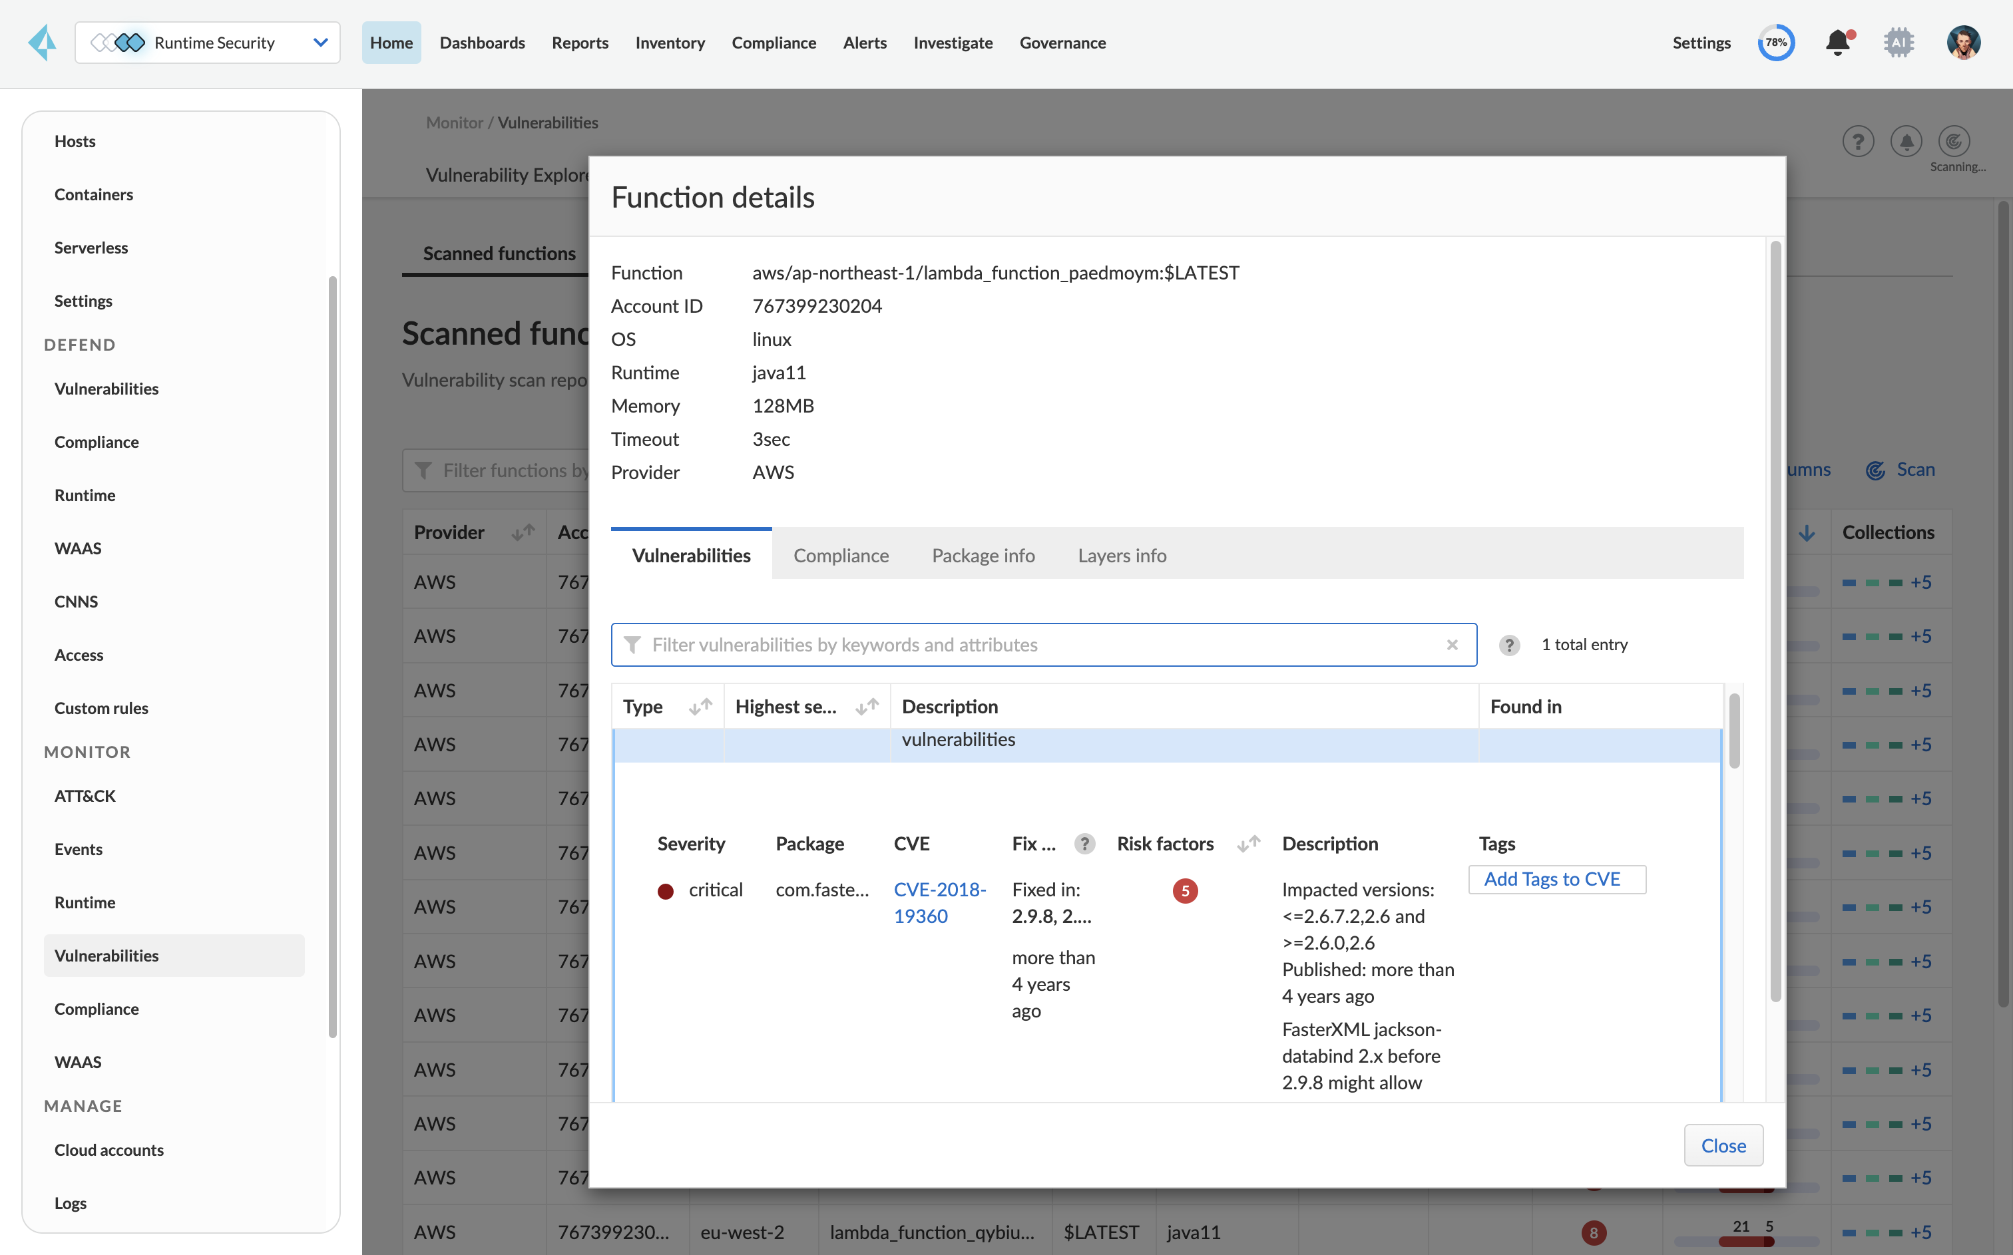
Task: Open the CVE-2018-19360 link
Action: [x=940, y=902]
